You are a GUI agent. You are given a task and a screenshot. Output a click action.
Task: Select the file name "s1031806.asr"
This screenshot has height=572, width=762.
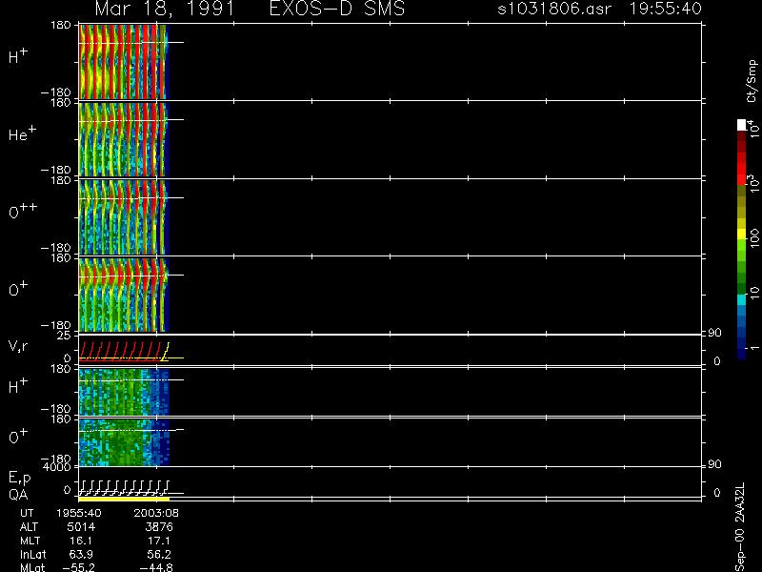pos(554,9)
